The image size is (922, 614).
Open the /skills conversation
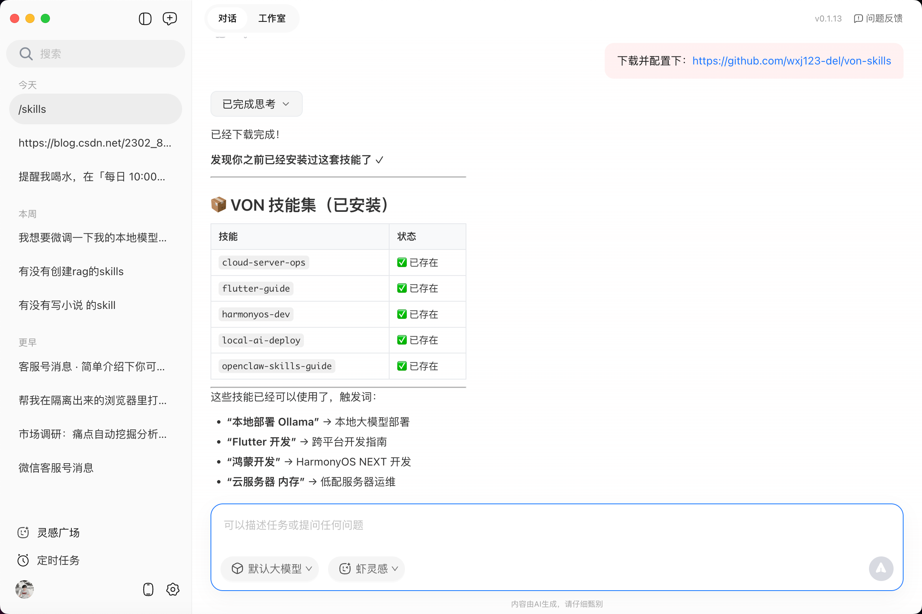click(95, 109)
